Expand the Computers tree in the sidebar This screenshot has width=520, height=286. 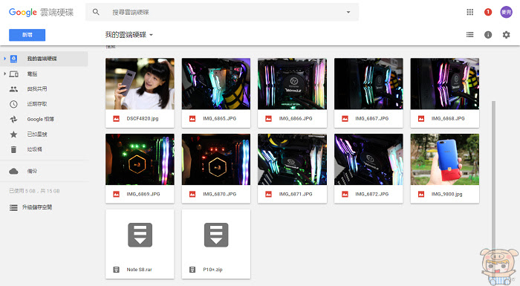[4, 74]
